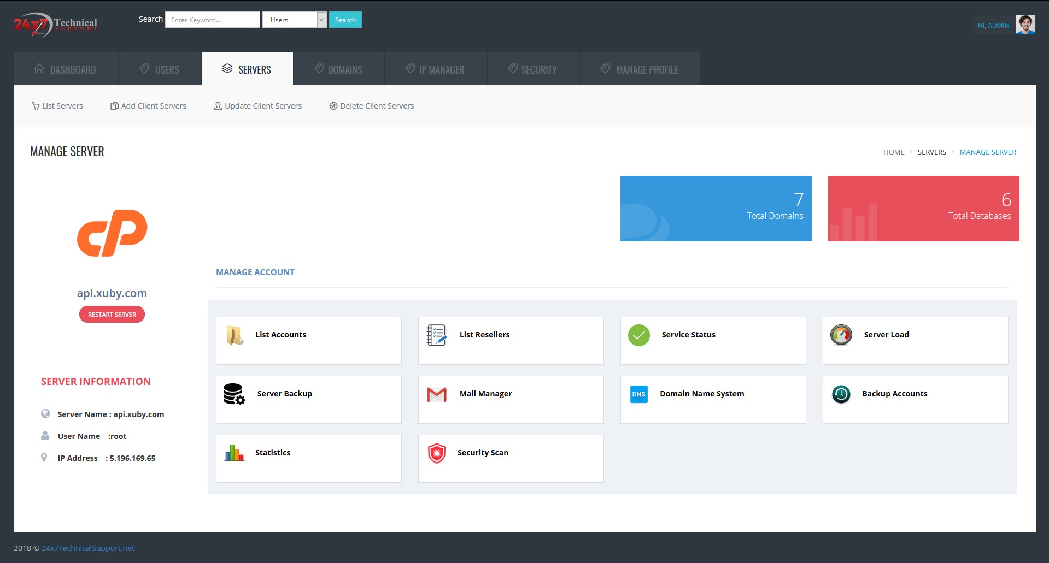1049x563 pixels.
Task: Open the List Resellers notepad icon
Action: [436, 335]
